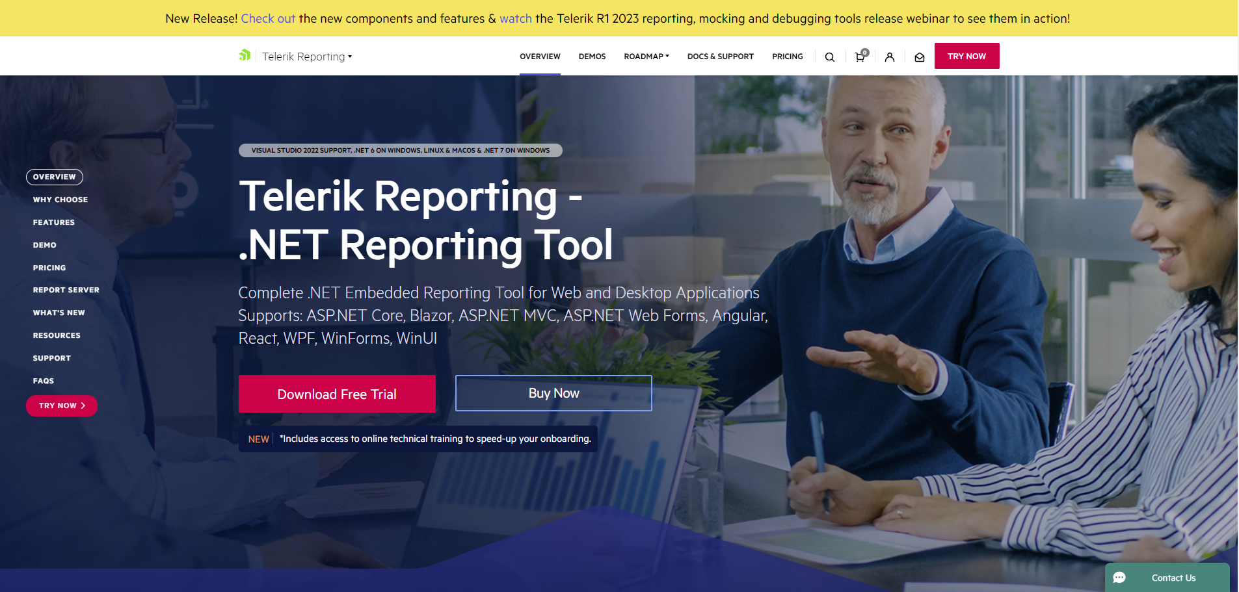Click Download Free Trial
The width and height of the screenshot is (1239, 592).
pos(337,394)
